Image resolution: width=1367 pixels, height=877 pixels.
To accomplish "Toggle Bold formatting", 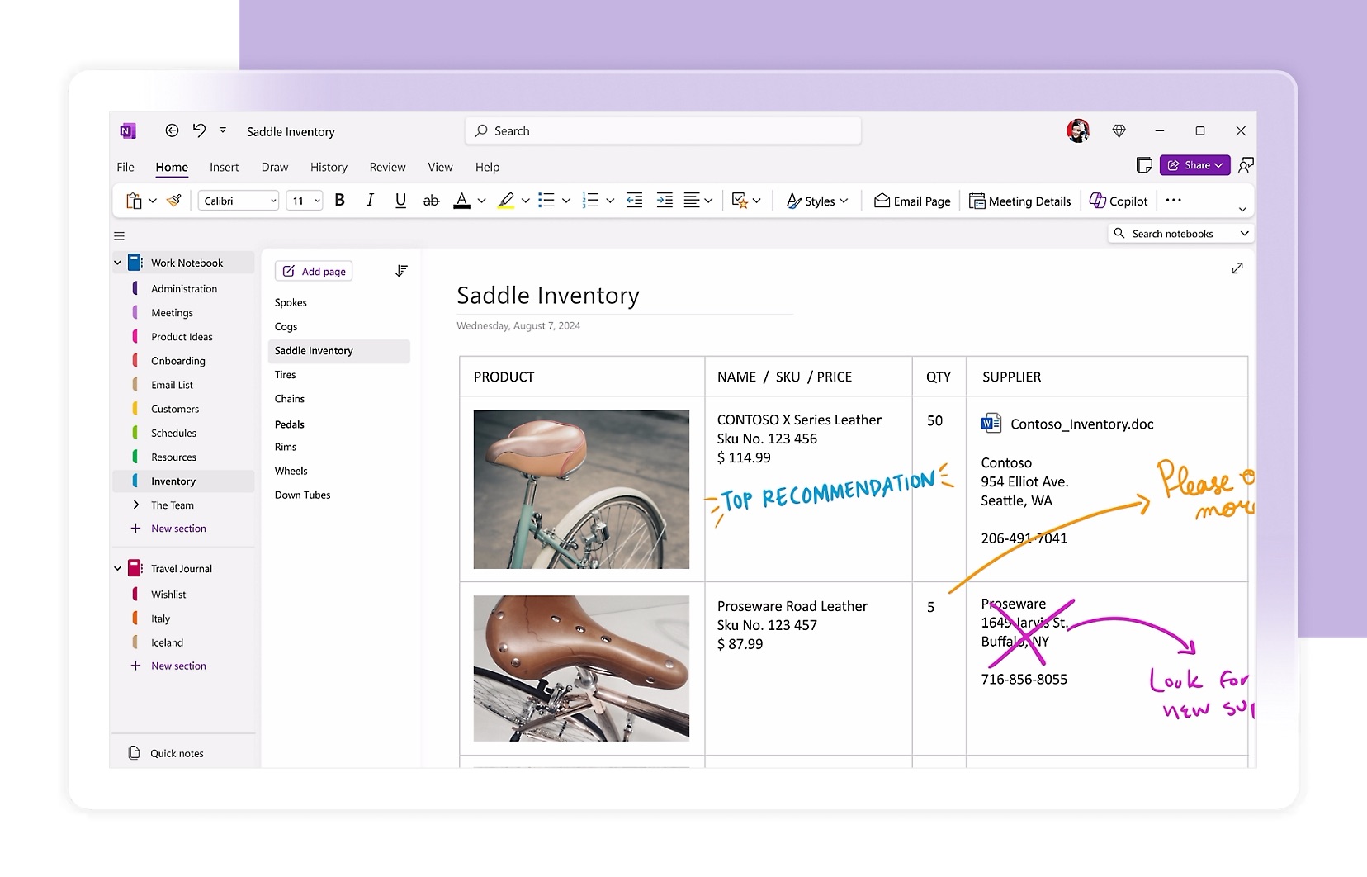I will 339,201.
